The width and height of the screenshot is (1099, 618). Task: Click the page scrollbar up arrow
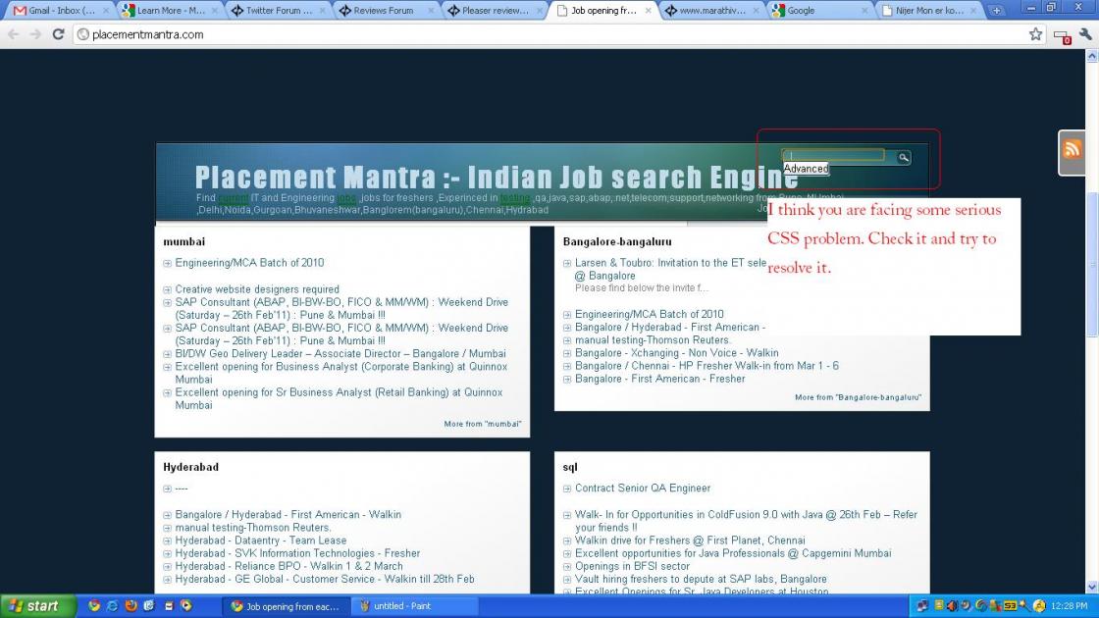coord(1092,56)
